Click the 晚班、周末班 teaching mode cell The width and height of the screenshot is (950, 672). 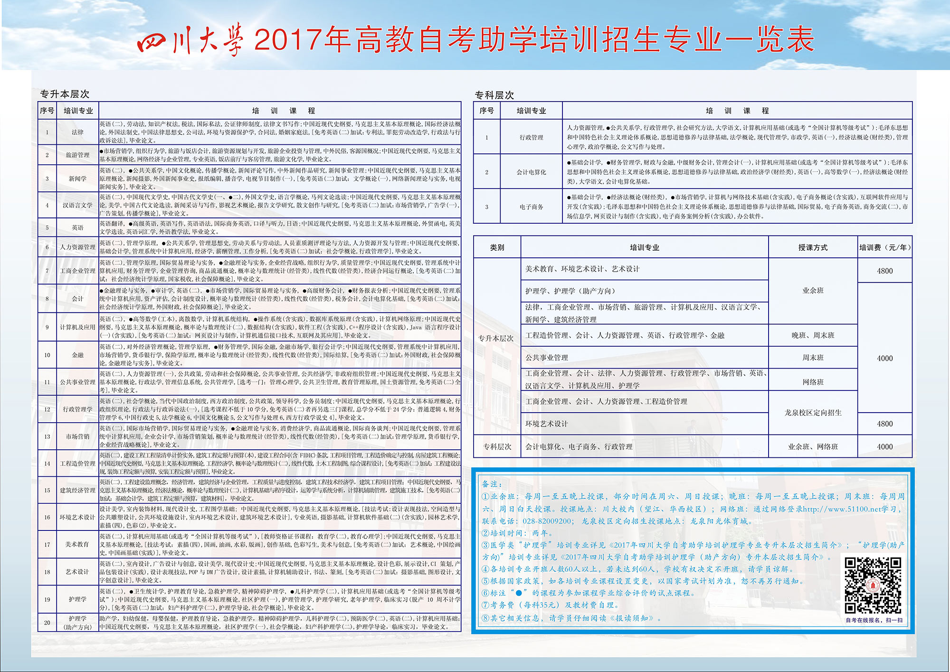point(813,335)
